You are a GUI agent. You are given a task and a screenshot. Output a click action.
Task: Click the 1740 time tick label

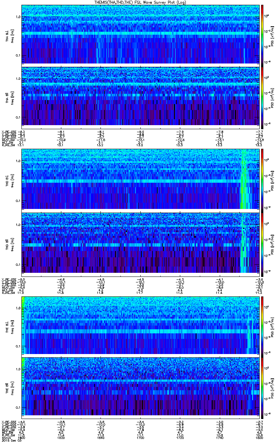(x=219, y=437)
